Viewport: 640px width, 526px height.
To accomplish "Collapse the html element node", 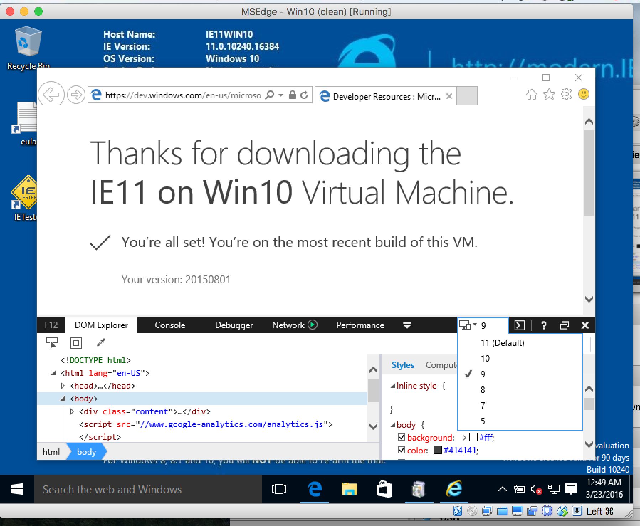I will click(x=54, y=373).
